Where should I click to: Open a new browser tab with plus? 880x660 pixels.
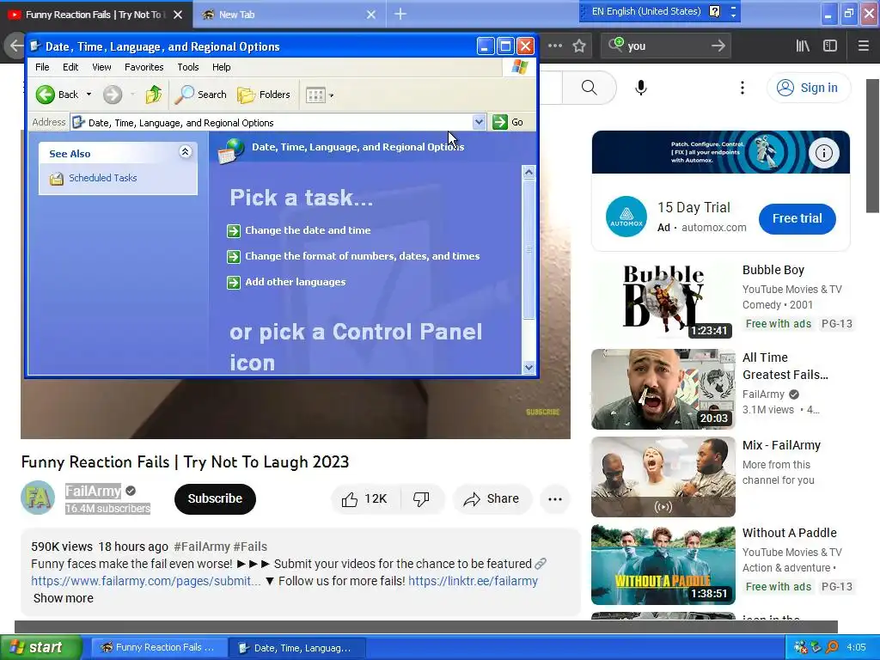pyautogui.click(x=400, y=14)
